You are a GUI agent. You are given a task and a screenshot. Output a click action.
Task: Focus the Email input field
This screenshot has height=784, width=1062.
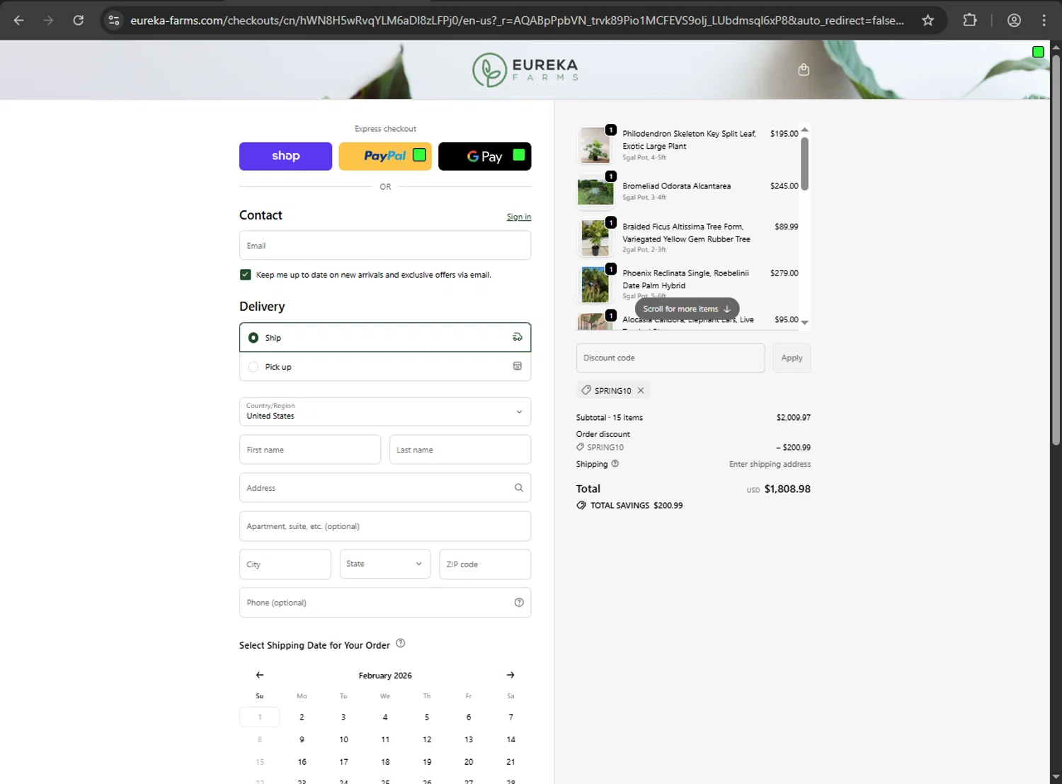pos(385,246)
